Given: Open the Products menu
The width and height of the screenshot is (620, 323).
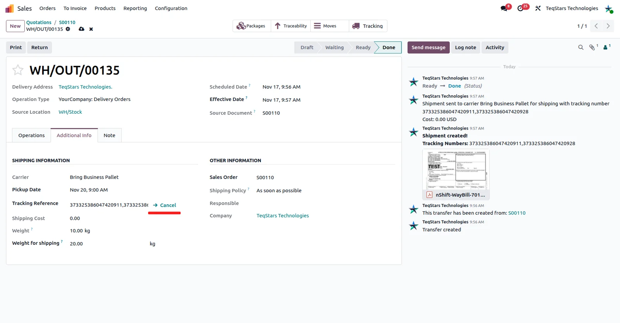Looking at the screenshot, I should pyautogui.click(x=105, y=8).
